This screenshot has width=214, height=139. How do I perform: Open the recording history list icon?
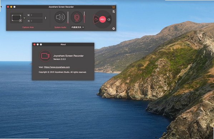[114, 12]
